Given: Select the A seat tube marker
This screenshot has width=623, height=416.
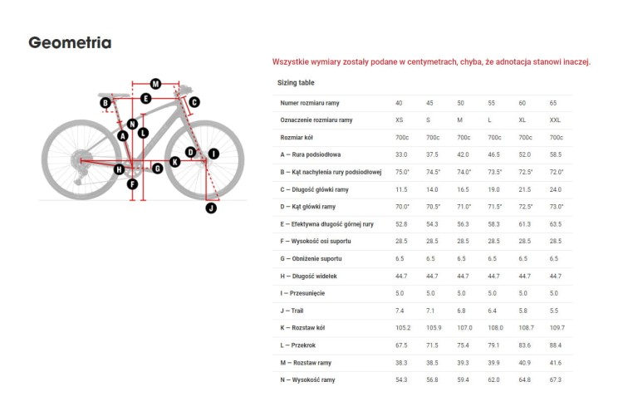Looking at the screenshot, I should point(123,136).
